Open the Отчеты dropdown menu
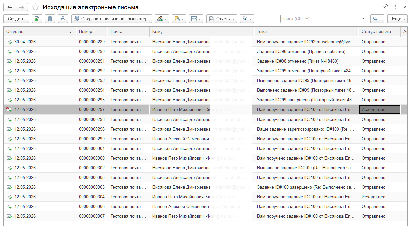Image resolution: width=410 pixels, height=226 pixels. 221,19
